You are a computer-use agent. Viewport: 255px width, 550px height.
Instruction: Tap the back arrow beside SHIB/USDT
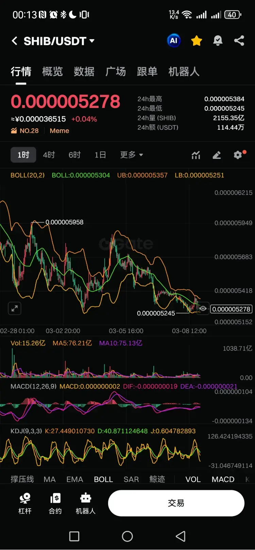point(14,41)
